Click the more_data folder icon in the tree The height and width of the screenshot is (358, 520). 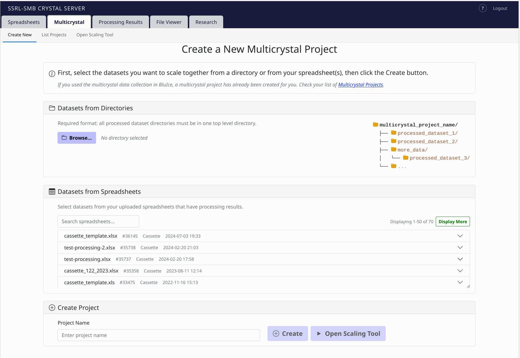[394, 149]
